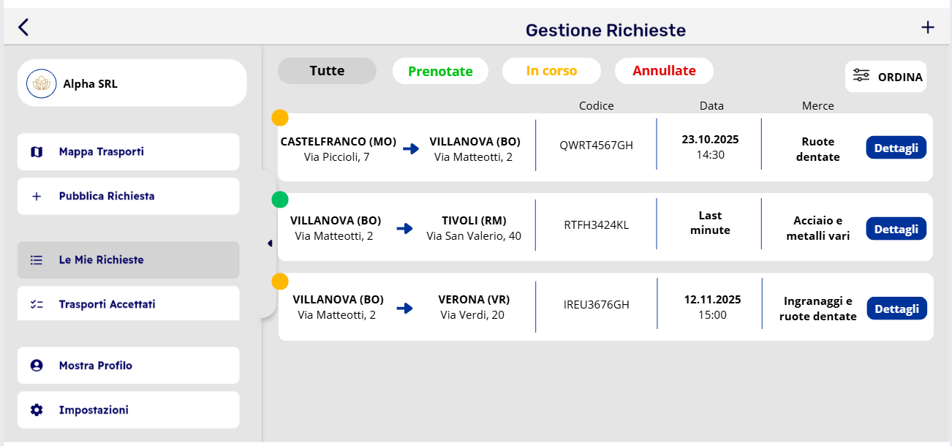The image size is (952, 446).
Task: Open the ORDINA sorting options
Action: click(886, 77)
